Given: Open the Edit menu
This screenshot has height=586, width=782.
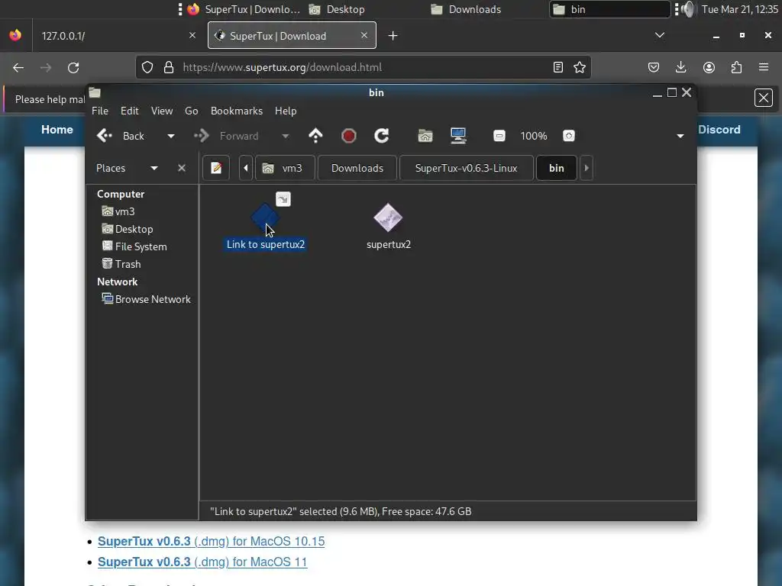Looking at the screenshot, I should coord(129,111).
